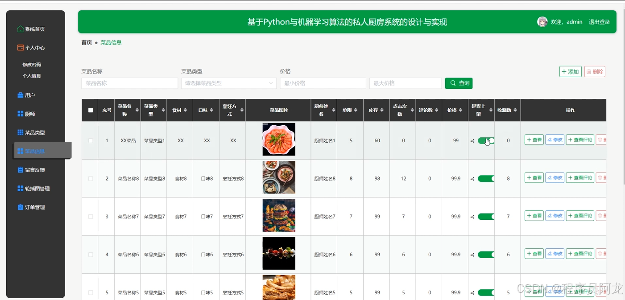This screenshot has width=625, height=300.
Task: Sort table by 食材 column arrows
Action: click(x=185, y=110)
